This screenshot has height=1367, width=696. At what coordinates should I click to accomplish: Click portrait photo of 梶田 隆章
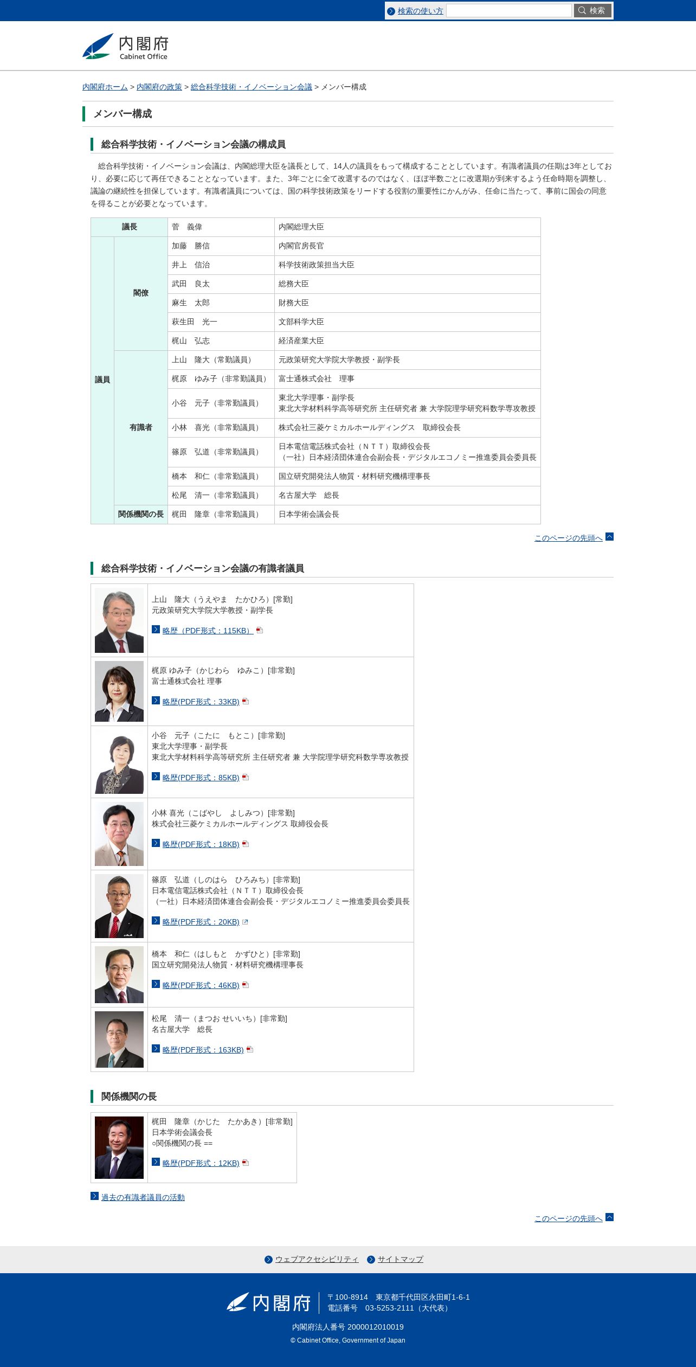tap(119, 1147)
